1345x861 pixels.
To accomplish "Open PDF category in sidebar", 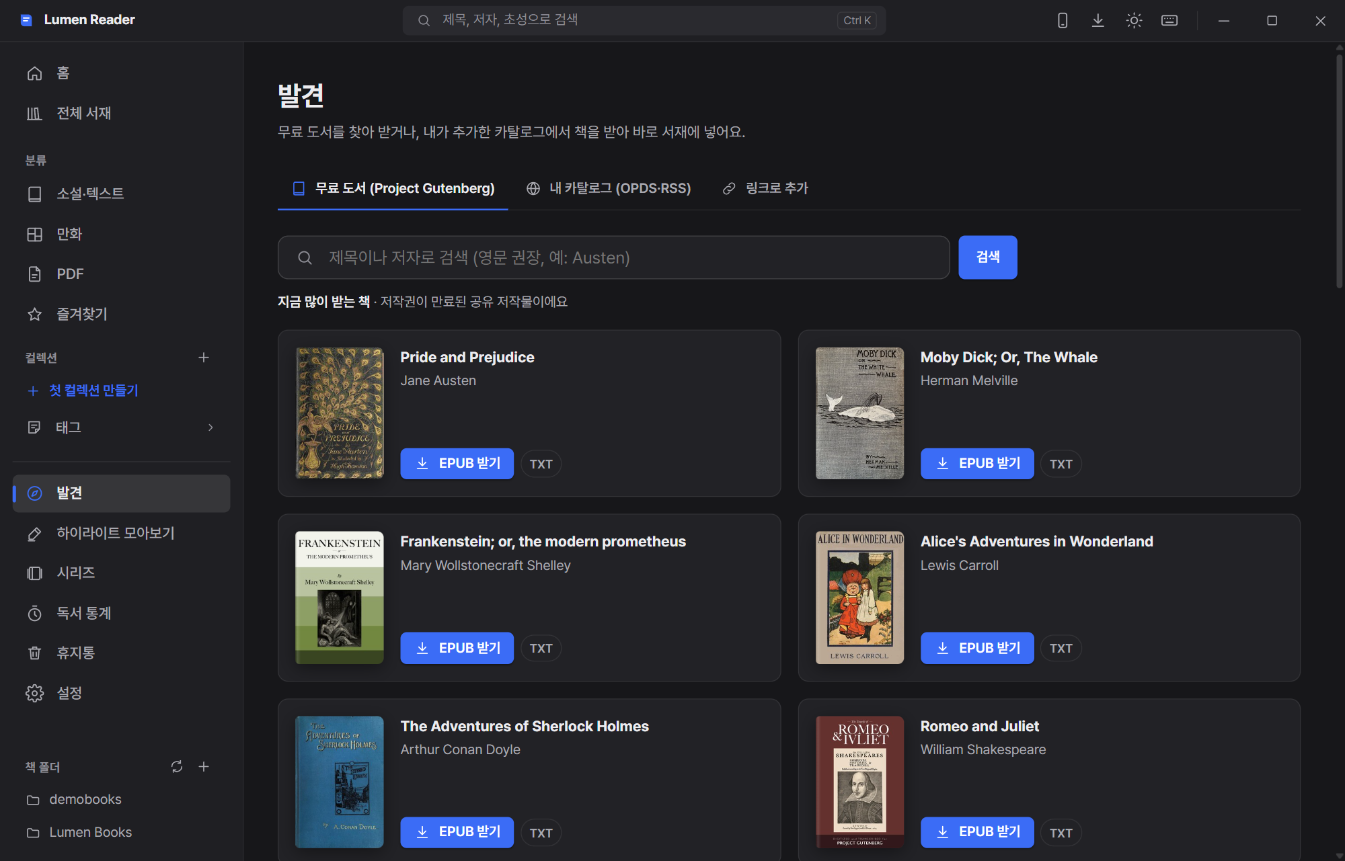I will [121, 274].
